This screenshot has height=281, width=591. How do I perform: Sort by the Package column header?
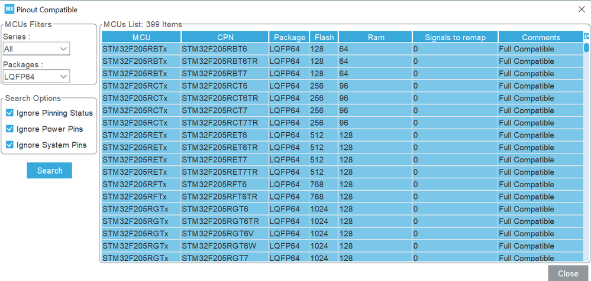pos(289,37)
